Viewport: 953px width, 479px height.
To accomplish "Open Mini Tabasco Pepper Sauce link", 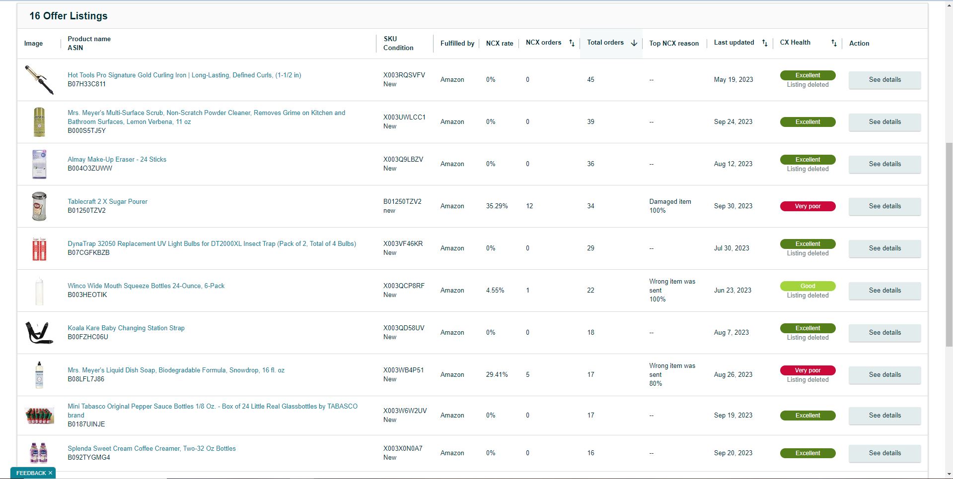I will [x=213, y=411].
